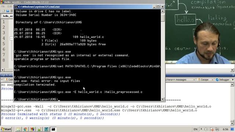235x132 pixels.
Task: Click 'set PATH=%PATH%' command line
Action: (x=87, y=68)
